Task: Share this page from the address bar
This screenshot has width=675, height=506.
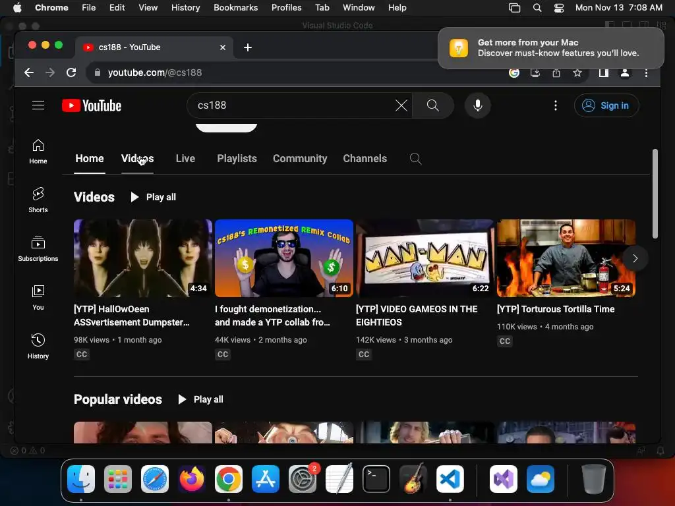Action: [x=556, y=72]
